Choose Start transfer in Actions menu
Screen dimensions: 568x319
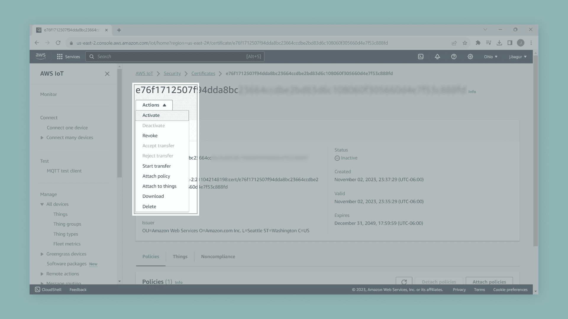coord(162,166)
